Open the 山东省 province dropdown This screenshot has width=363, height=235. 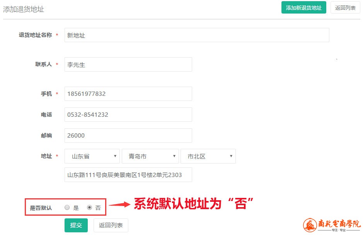(x=92, y=157)
